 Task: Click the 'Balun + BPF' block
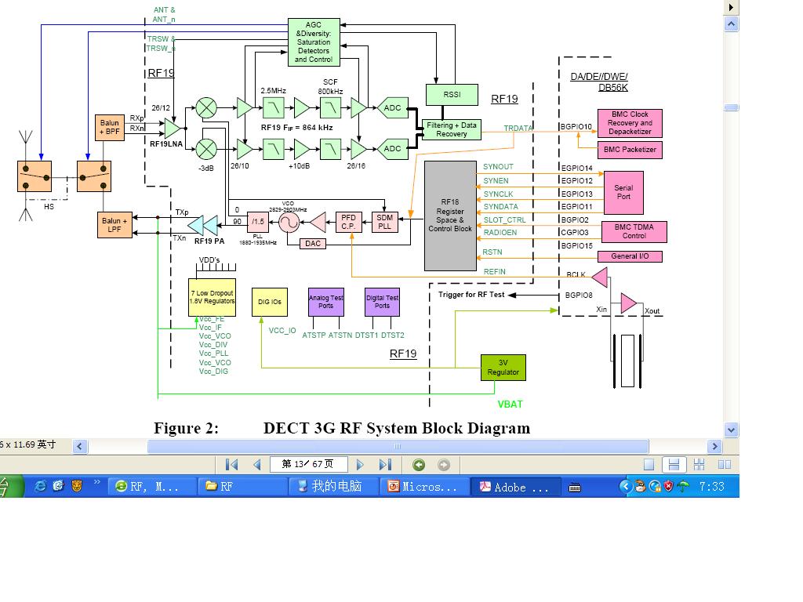point(110,128)
